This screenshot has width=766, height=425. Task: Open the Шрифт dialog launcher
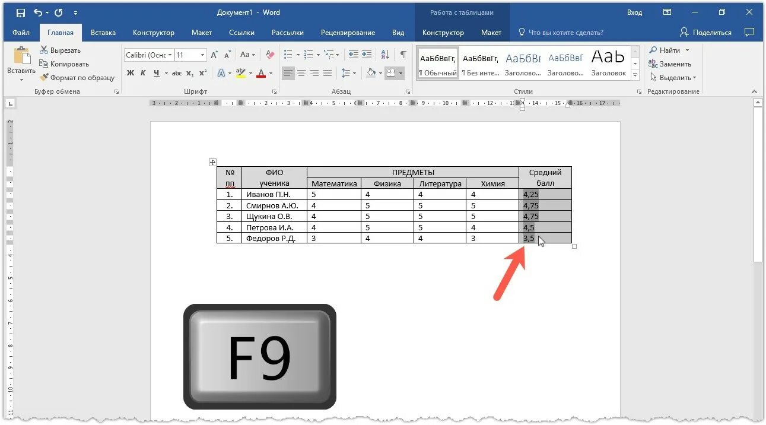(274, 92)
